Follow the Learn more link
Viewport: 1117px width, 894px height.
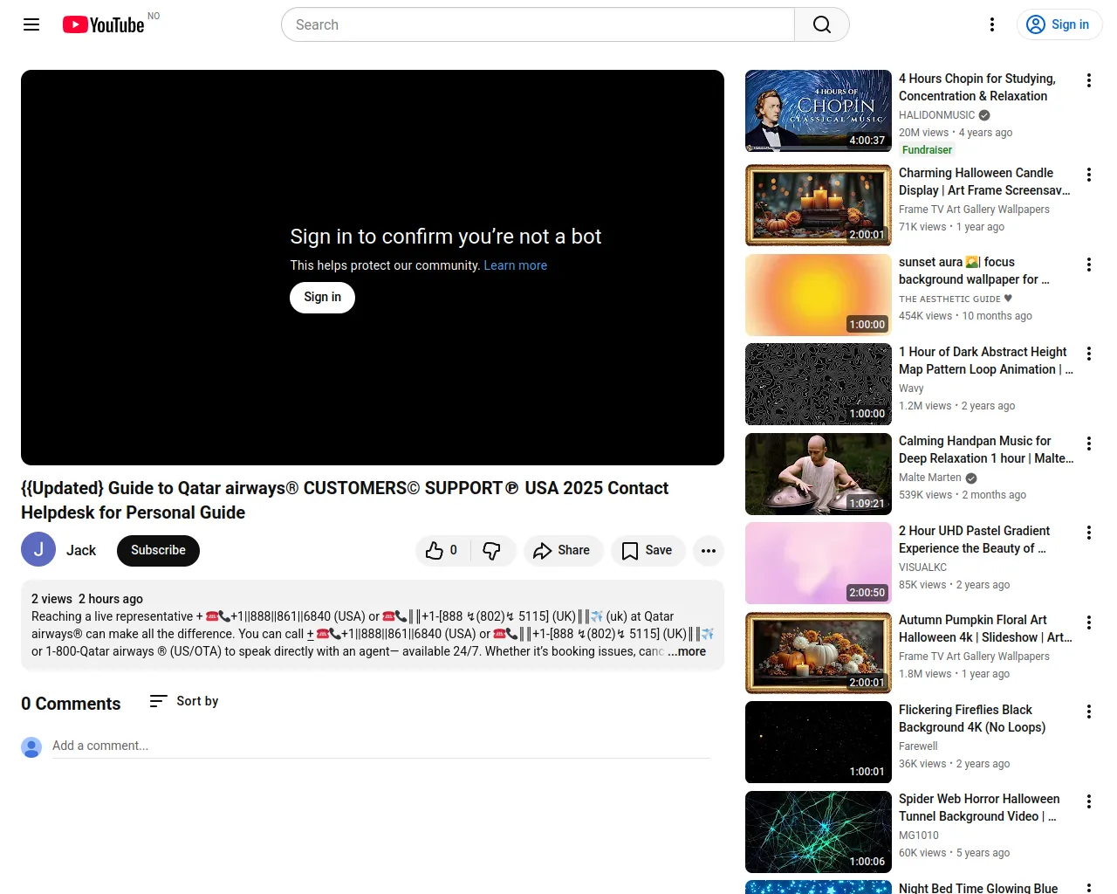[515, 265]
